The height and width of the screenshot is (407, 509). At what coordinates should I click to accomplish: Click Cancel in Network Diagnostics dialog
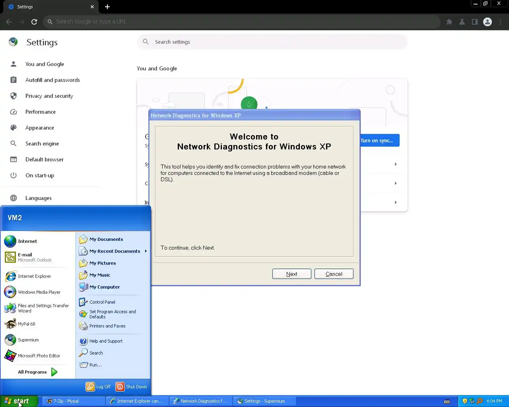pyautogui.click(x=334, y=274)
